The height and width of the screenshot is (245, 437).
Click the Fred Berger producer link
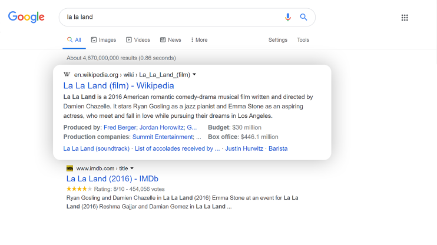pos(120,127)
